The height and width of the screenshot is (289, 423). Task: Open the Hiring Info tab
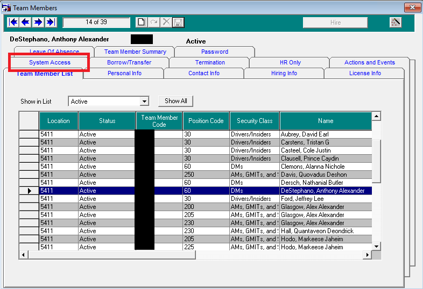tap(284, 73)
